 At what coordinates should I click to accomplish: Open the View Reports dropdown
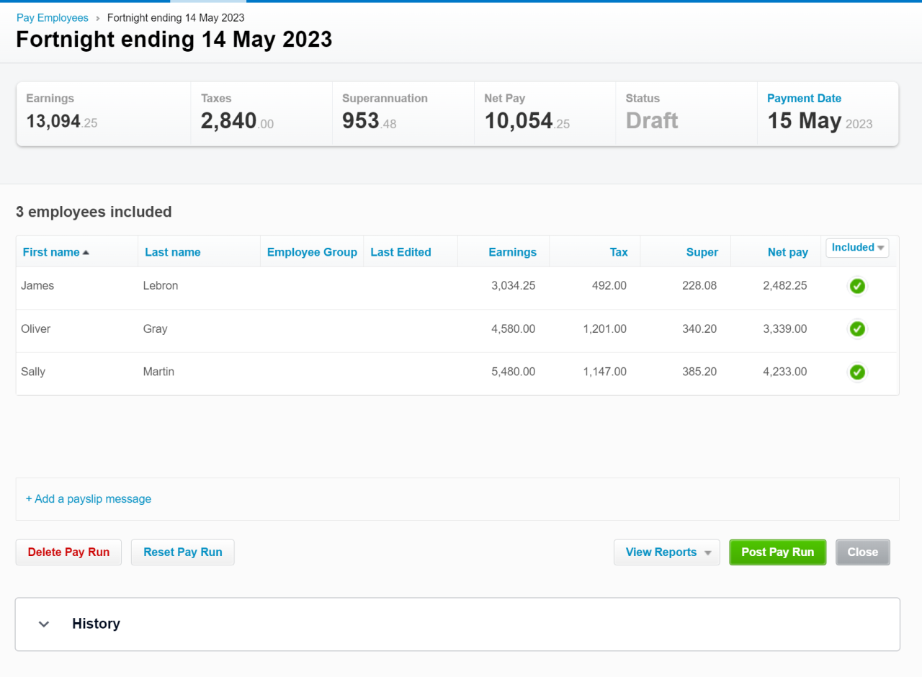(666, 552)
